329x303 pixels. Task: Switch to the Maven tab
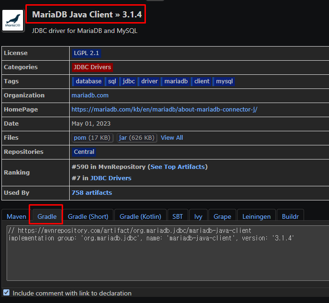tap(16, 216)
